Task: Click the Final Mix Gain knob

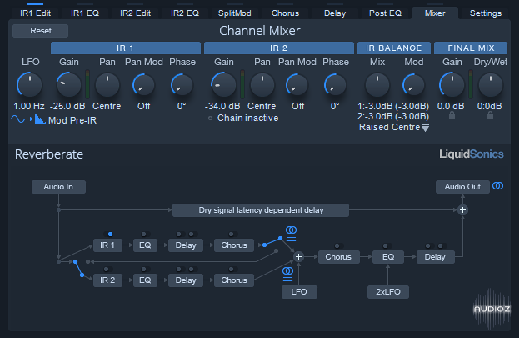Action: click(x=452, y=85)
